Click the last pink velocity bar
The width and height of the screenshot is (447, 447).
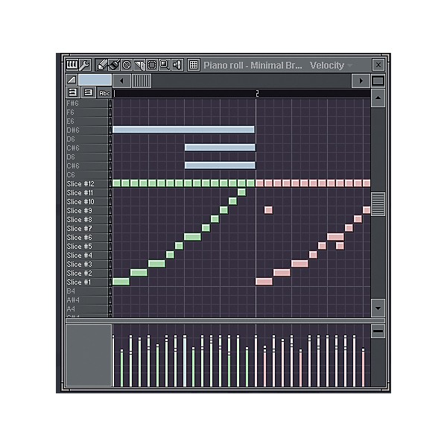[x=363, y=367]
